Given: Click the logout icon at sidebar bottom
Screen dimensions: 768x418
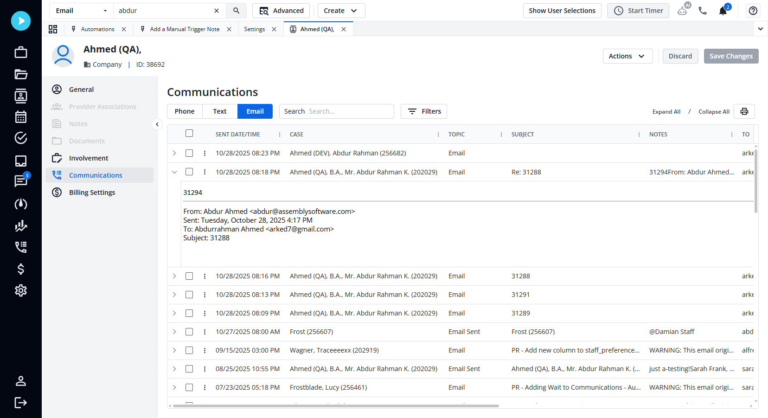Looking at the screenshot, I should tap(20, 403).
